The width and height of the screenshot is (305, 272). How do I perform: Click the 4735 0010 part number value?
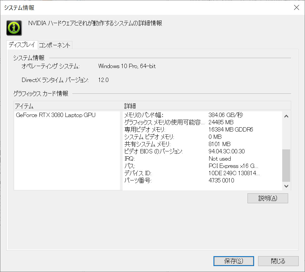221,180
